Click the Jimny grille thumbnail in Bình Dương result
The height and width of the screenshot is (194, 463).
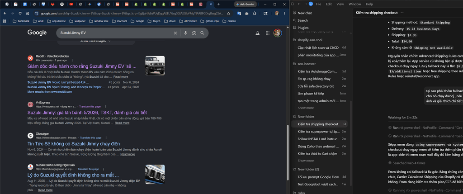(x=155, y=174)
